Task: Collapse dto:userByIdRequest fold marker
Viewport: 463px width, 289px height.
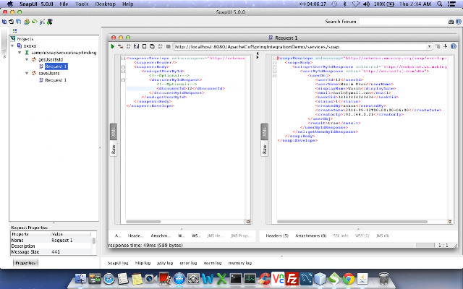Action: click(x=123, y=80)
